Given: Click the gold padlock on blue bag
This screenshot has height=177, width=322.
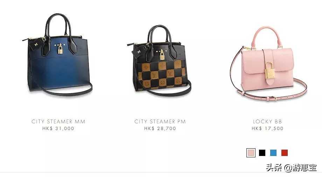Looking at the screenshot, I should pos(60,49).
